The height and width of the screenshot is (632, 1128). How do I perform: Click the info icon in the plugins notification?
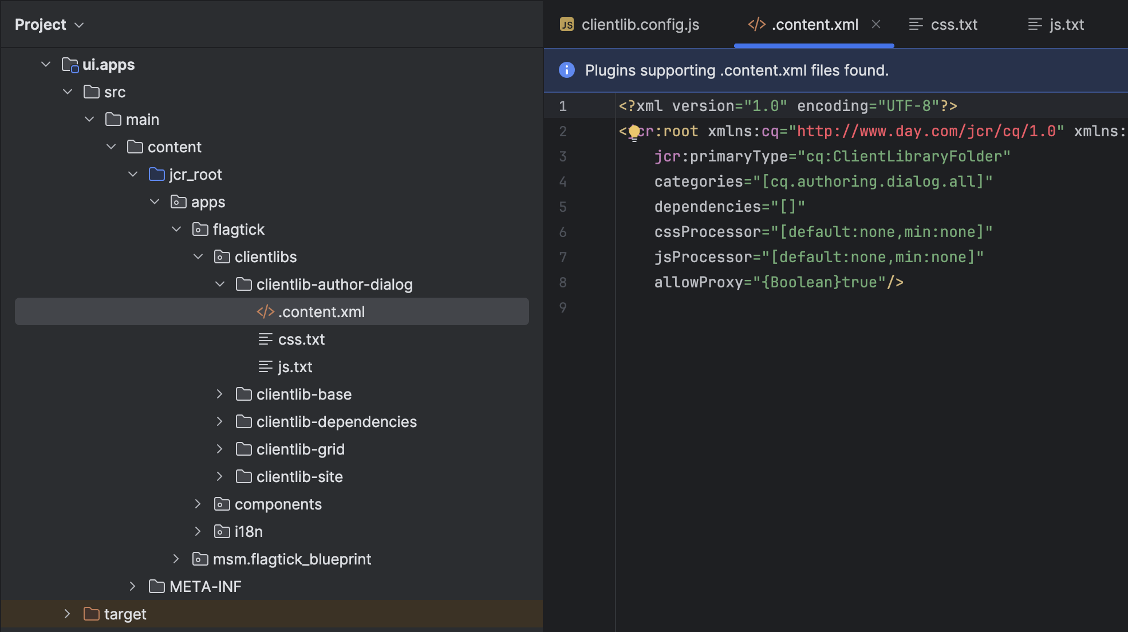[566, 70]
